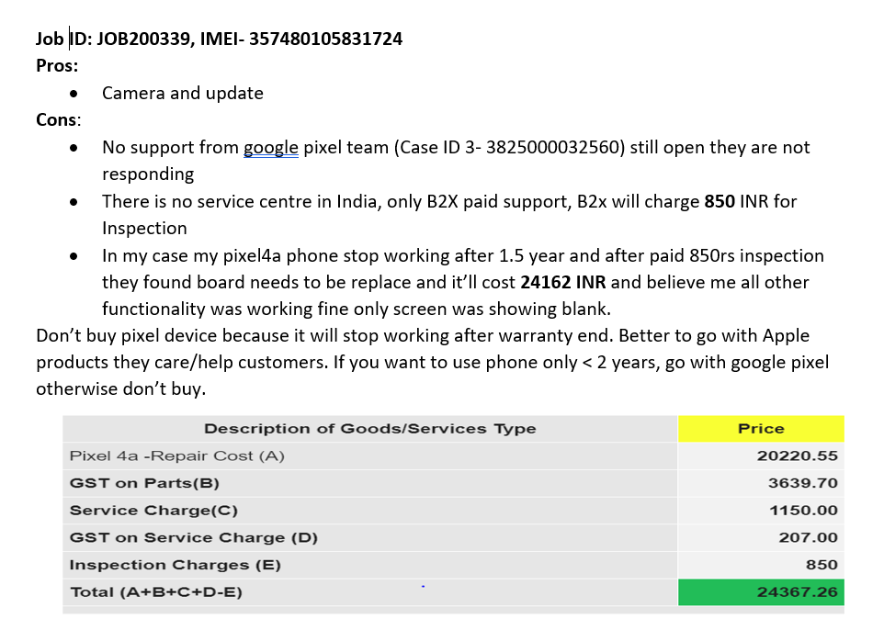This screenshot has height=630, width=884.
Task: Click the green total 24367.26 cell
Action: point(761,592)
